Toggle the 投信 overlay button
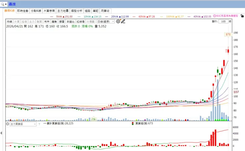This screenshot has width=245, height=151. (24, 21)
